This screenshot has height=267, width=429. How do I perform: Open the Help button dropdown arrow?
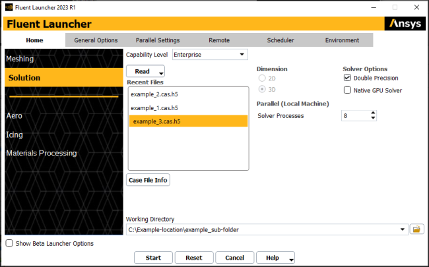[291, 260]
